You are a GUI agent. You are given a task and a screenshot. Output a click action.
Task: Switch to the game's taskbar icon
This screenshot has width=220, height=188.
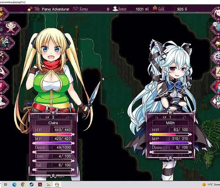pyautogui.click(x=57, y=184)
